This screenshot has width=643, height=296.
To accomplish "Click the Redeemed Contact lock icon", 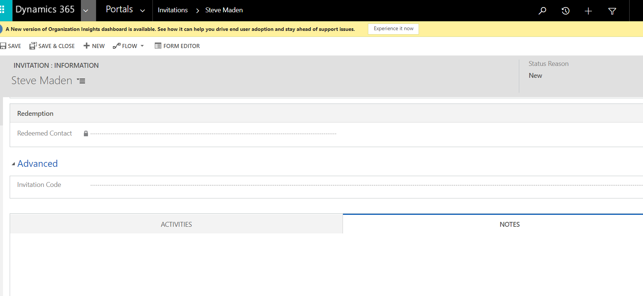I will click(86, 134).
